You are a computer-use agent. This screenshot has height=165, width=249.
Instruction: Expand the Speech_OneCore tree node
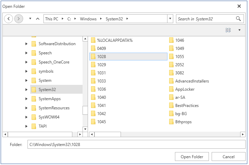(x=26, y=62)
